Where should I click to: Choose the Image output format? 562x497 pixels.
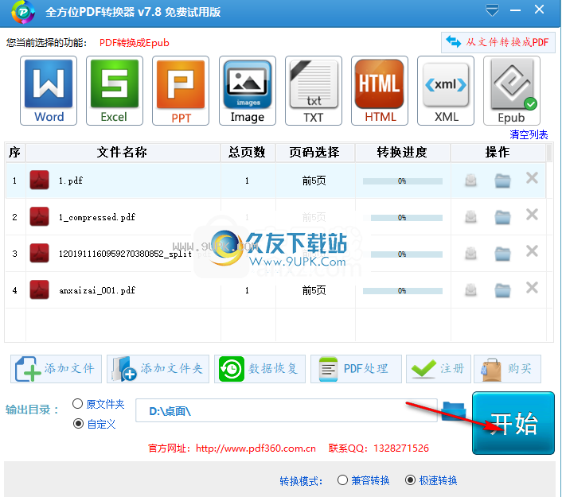(x=248, y=91)
